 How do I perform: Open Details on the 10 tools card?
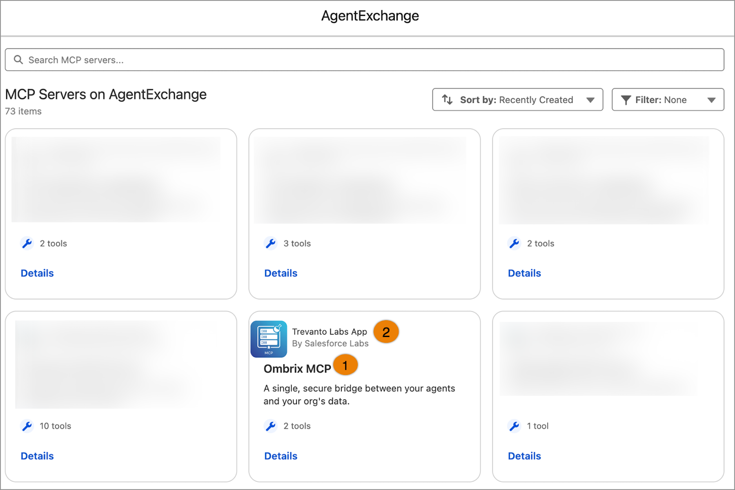pyautogui.click(x=37, y=456)
